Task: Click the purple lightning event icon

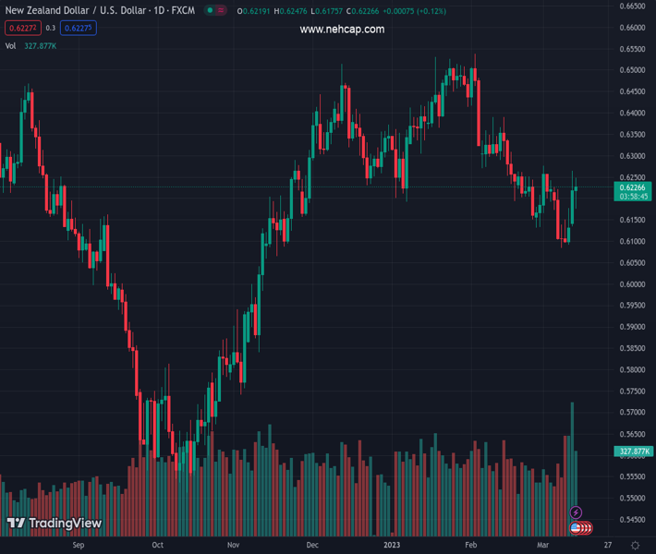Action: click(577, 512)
